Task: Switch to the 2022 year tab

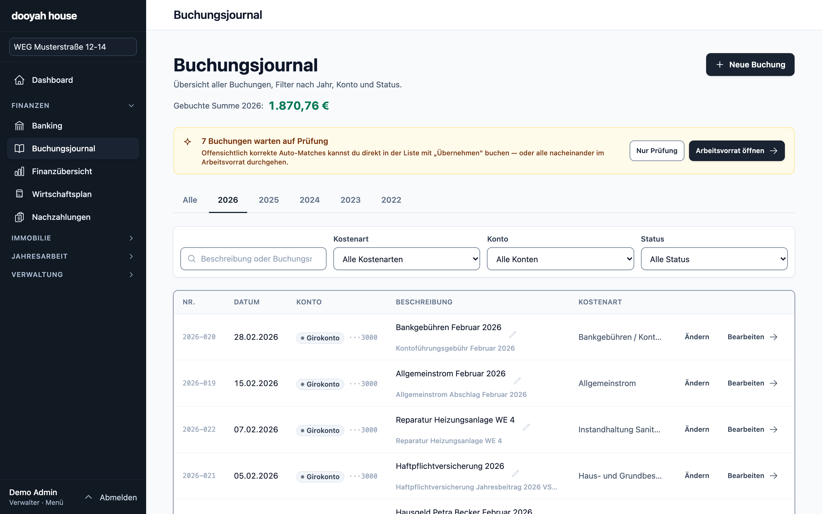Action: [x=391, y=200]
